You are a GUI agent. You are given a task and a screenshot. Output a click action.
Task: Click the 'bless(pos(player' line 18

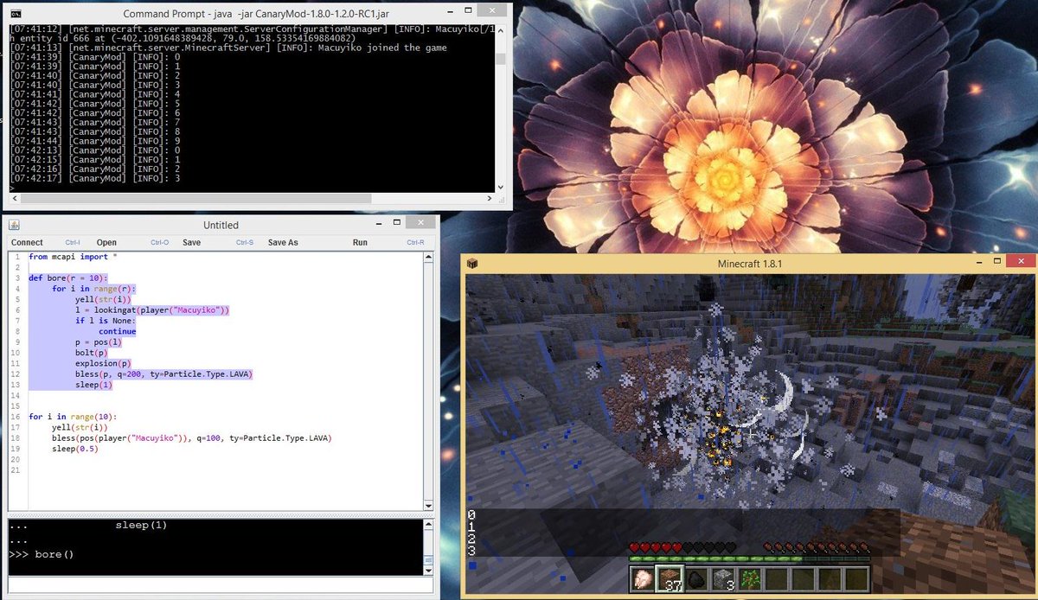[191, 438]
